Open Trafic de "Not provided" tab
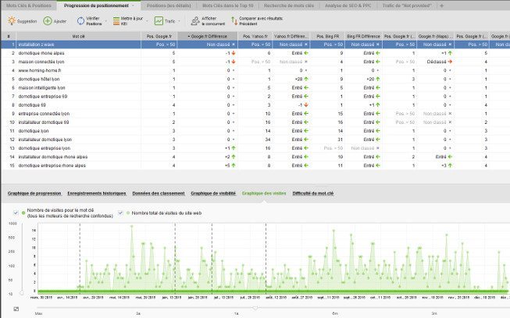The width and height of the screenshot is (510, 318). [x=407, y=5]
